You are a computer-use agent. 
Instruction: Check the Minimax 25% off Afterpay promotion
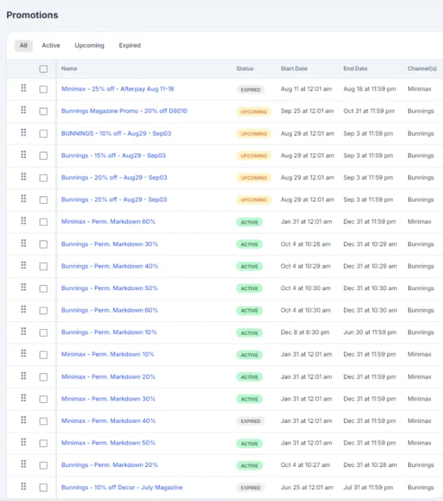[x=43, y=89]
